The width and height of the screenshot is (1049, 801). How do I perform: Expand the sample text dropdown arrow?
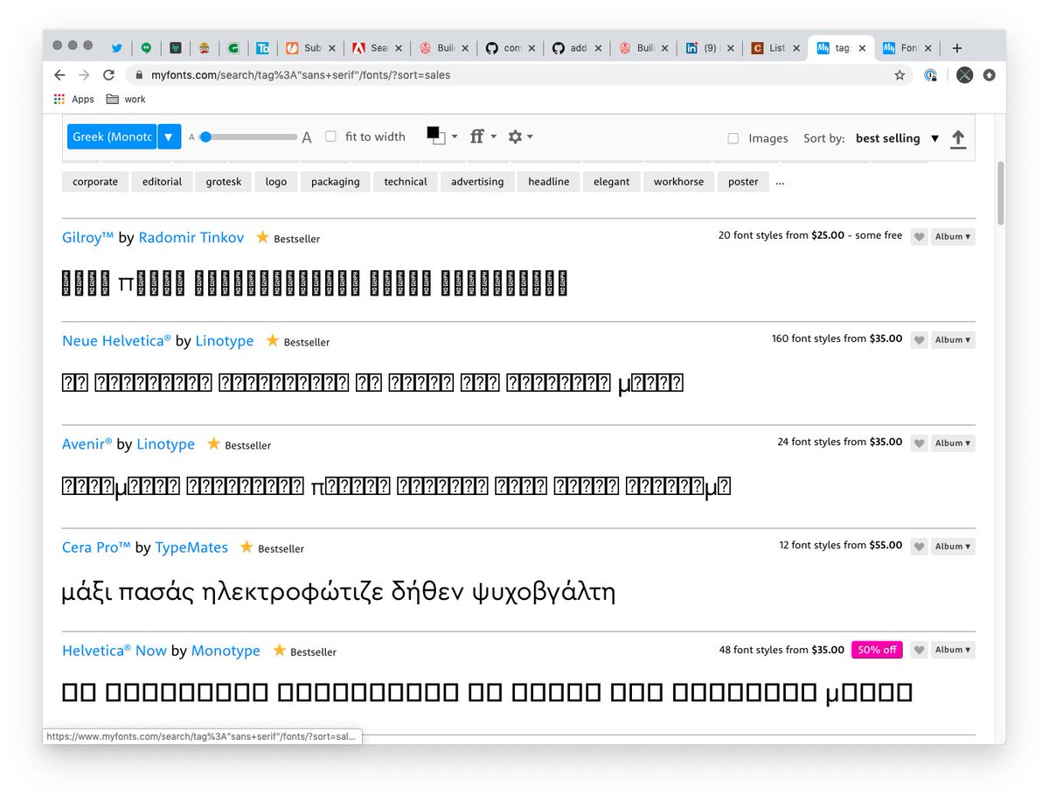(170, 136)
